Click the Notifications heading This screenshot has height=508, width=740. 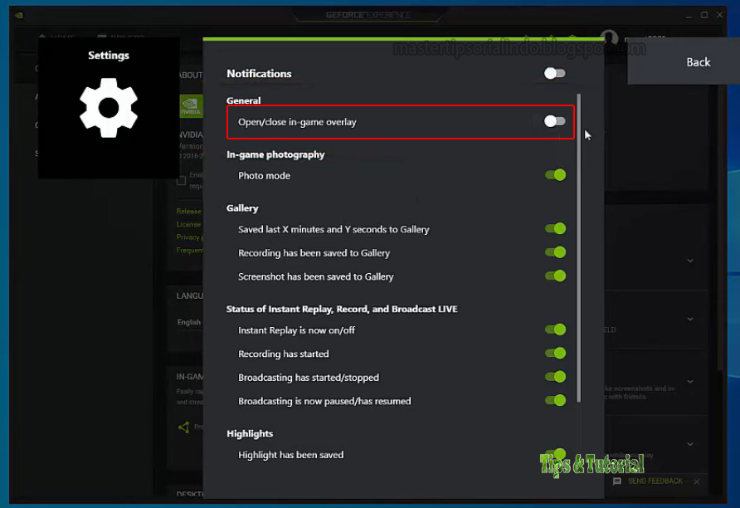[259, 74]
